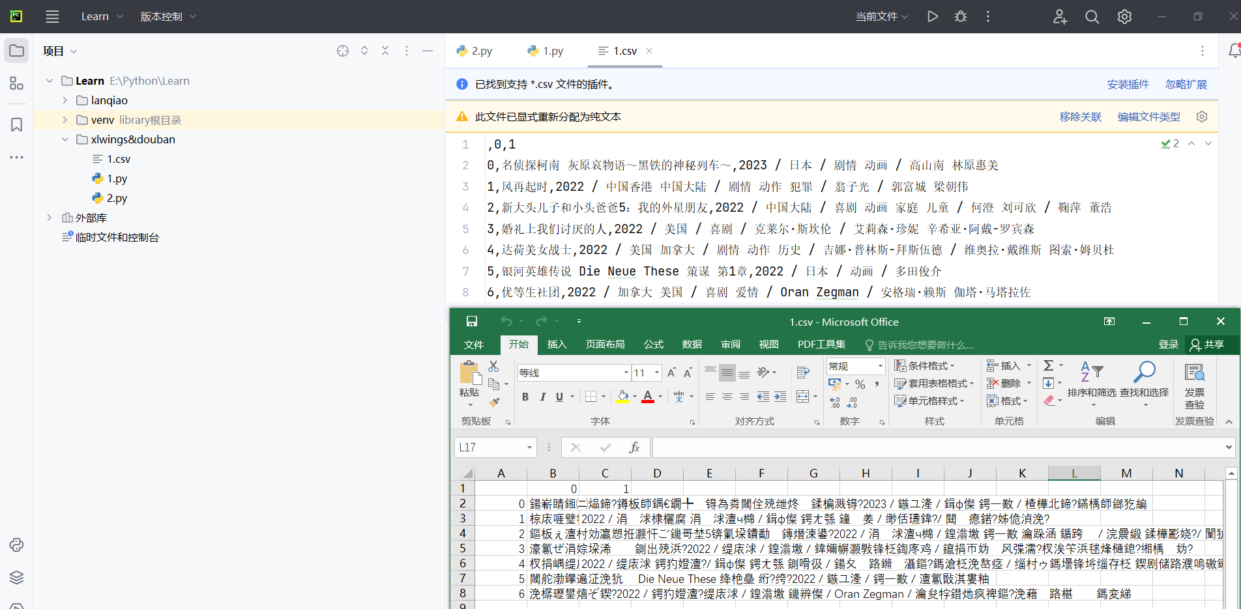Expand the venv folder in project tree
This screenshot has width=1241, height=609.
point(65,120)
